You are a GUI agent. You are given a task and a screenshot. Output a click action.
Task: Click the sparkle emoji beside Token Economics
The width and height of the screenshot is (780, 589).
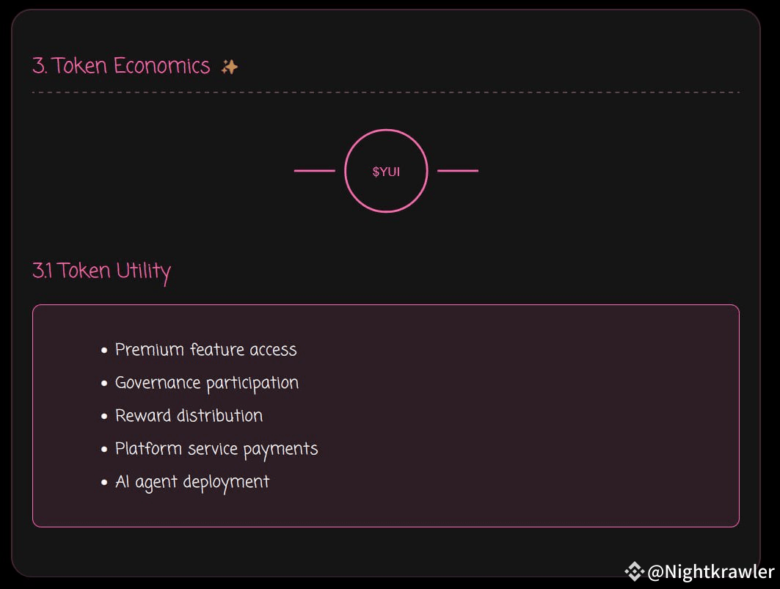click(230, 67)
